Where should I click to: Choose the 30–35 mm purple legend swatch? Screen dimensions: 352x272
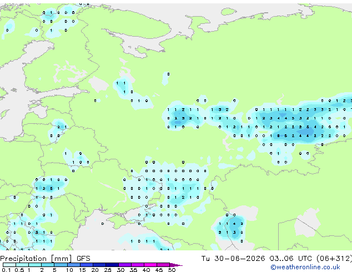[x=124, y=265]
